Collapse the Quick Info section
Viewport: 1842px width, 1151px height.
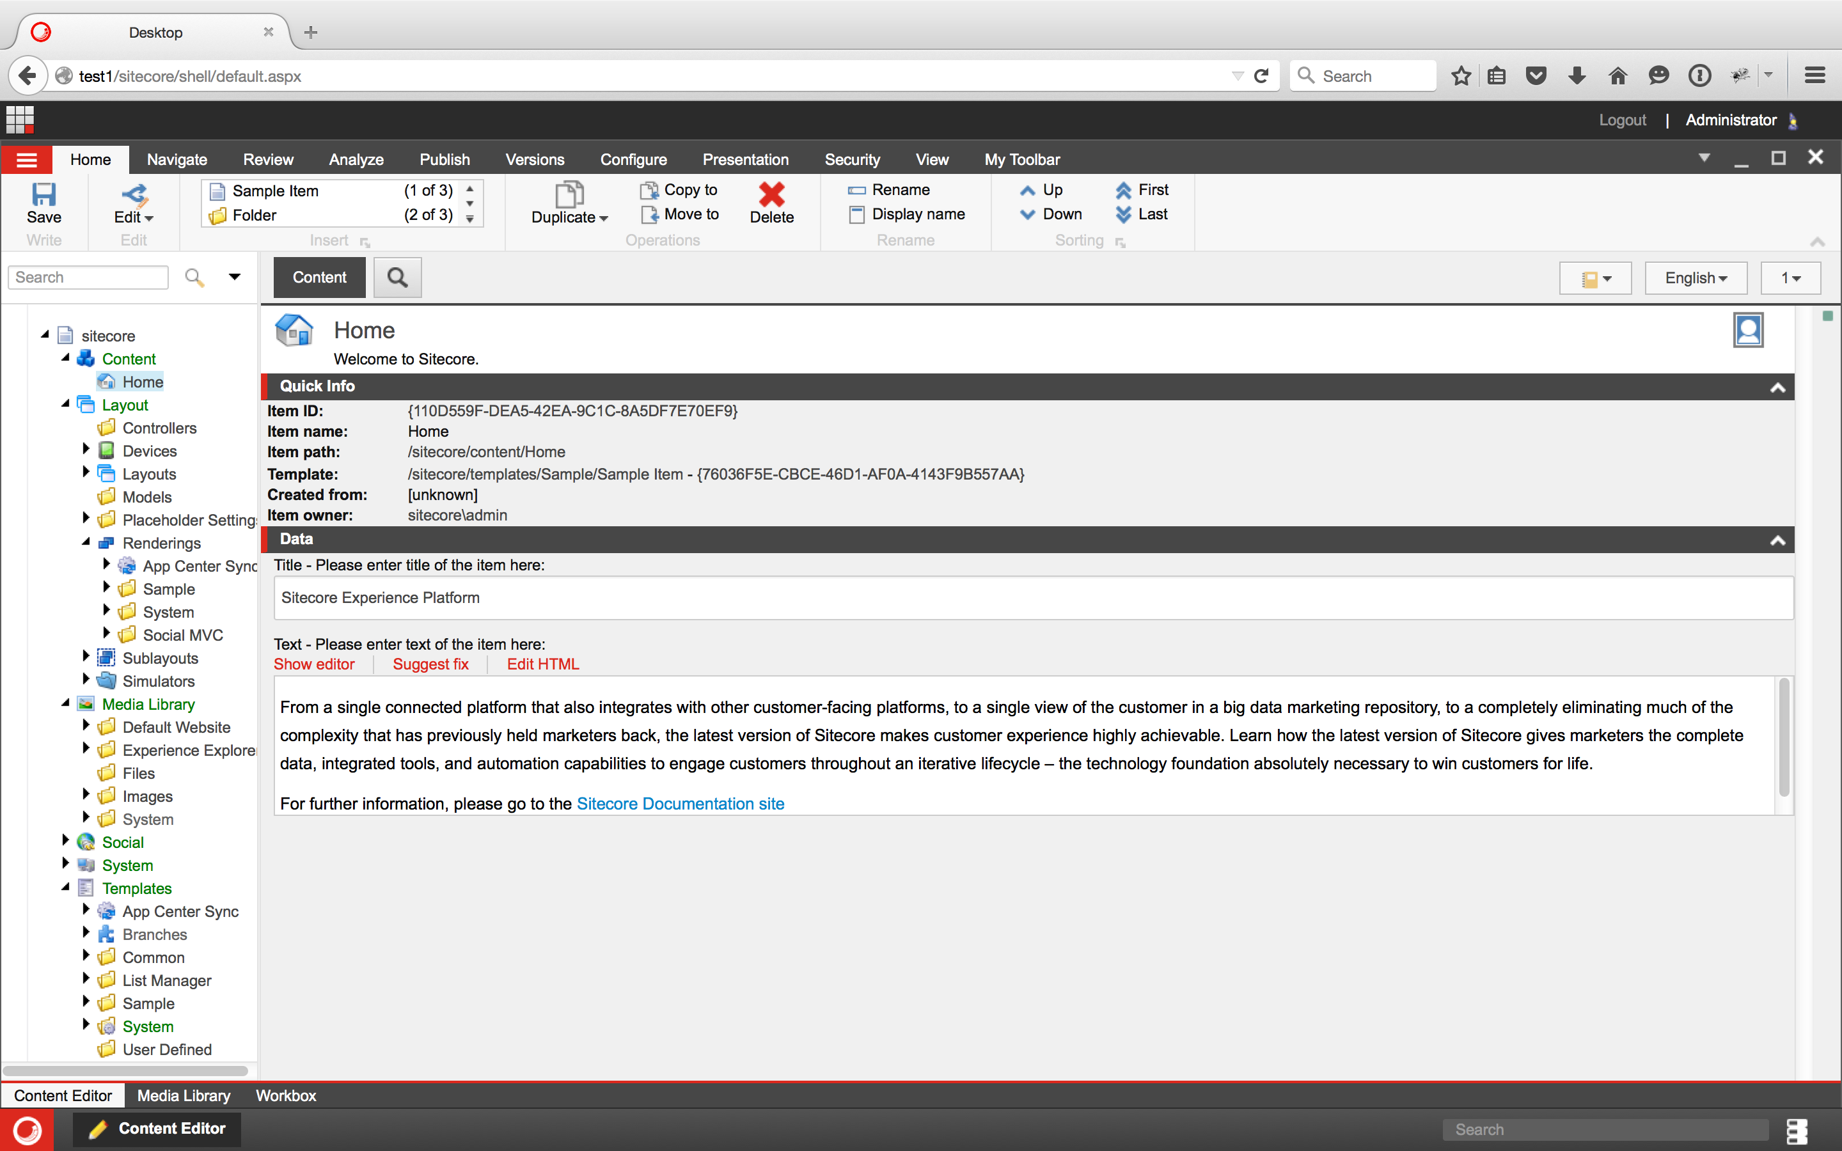tap(1777, 387)
